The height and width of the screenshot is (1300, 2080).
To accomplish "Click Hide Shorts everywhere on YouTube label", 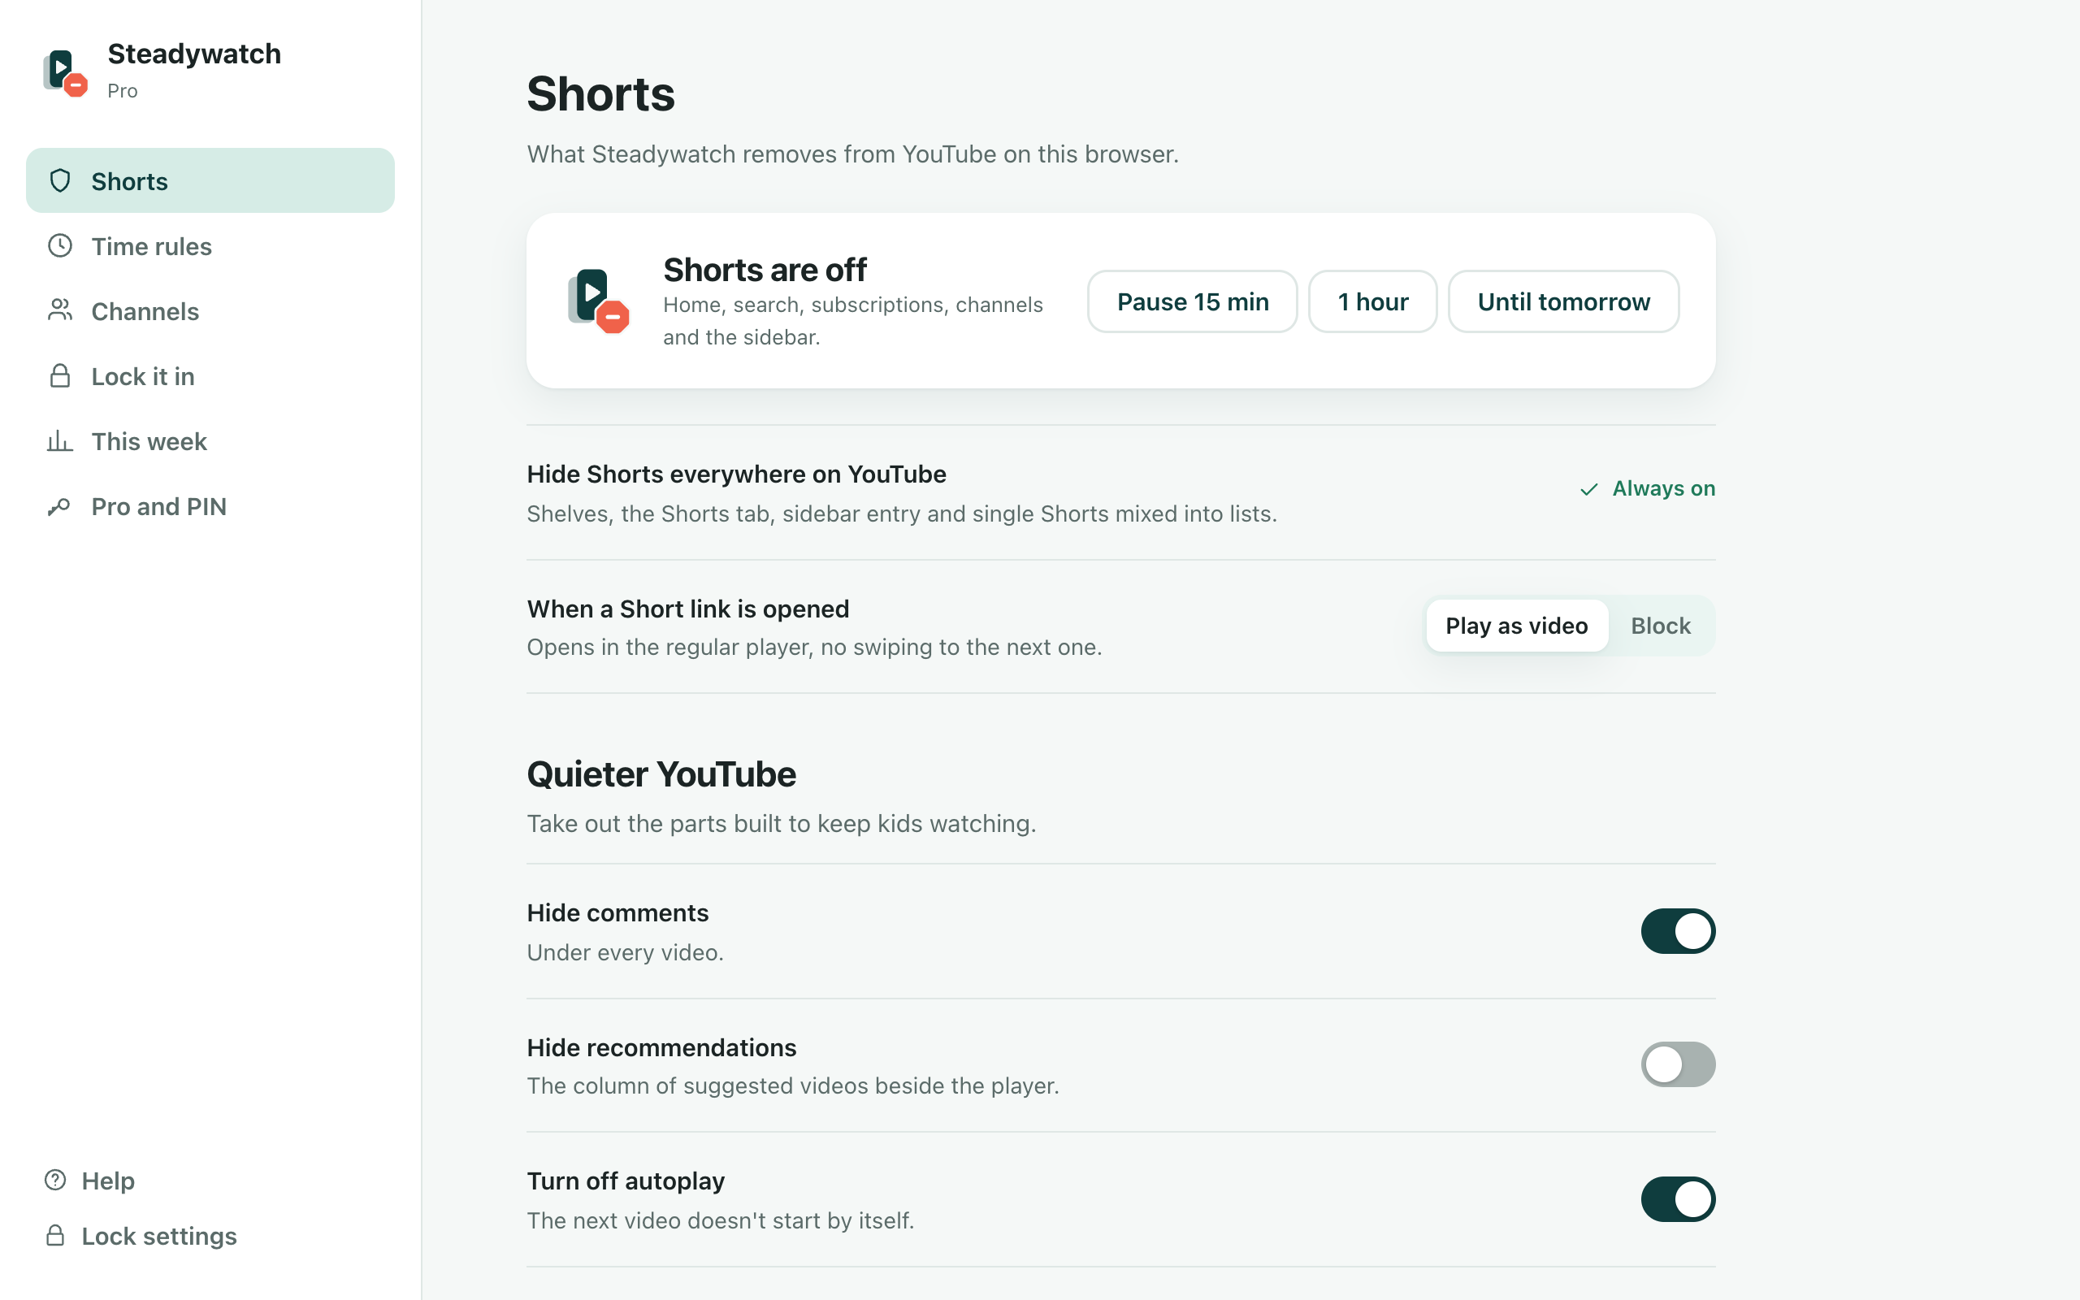I will tap(736, 474).
